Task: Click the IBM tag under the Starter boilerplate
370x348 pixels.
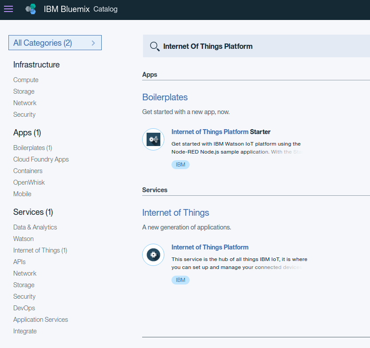Action: [x=180, y=165]
